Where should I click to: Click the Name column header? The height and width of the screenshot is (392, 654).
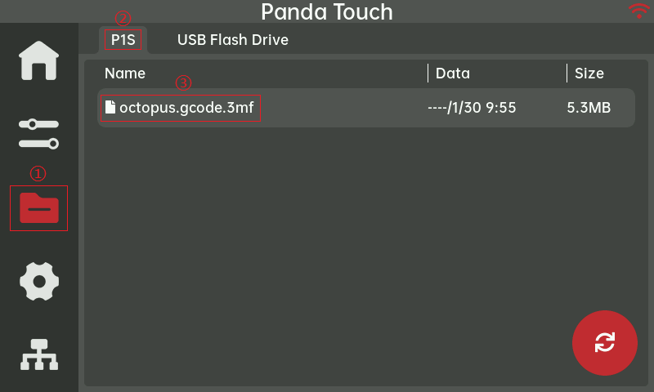[x=125, y=73]
